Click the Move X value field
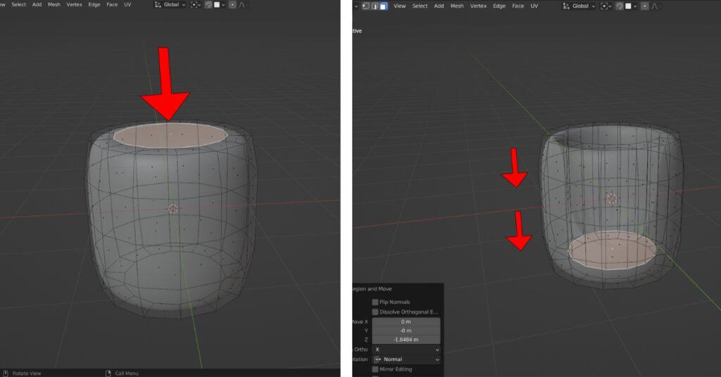Screen dimensions: 721x377 [406, 321]
